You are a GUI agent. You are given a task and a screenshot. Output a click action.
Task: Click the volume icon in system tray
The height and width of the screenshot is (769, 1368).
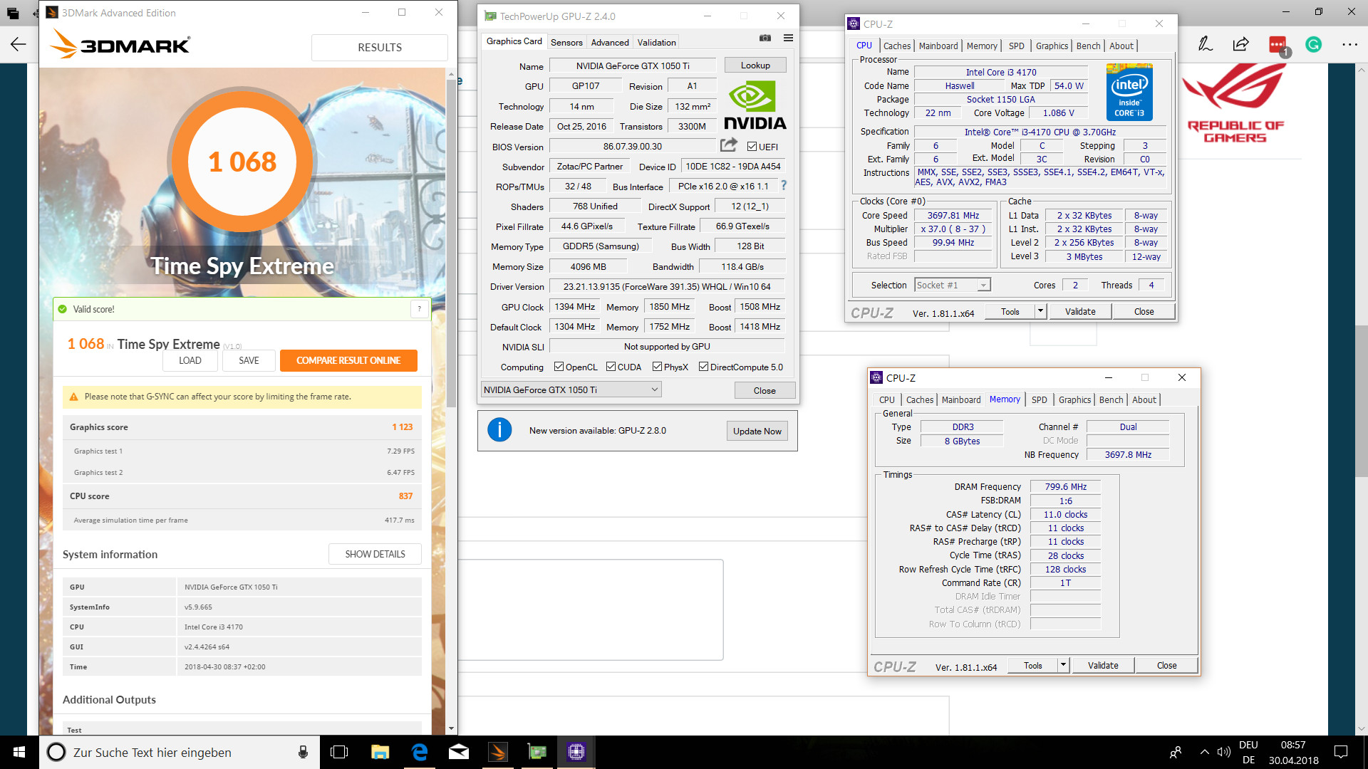pyautogui.click(x=1224, y=752)
